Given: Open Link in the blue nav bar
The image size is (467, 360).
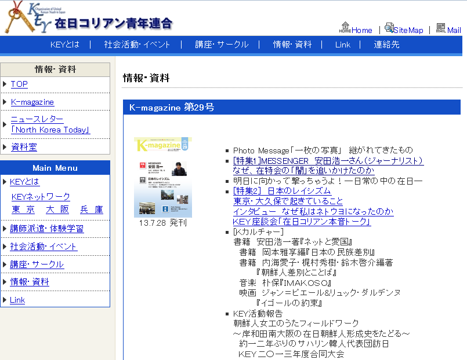Looking at the screenshot, I should click(x=342, y=45).
